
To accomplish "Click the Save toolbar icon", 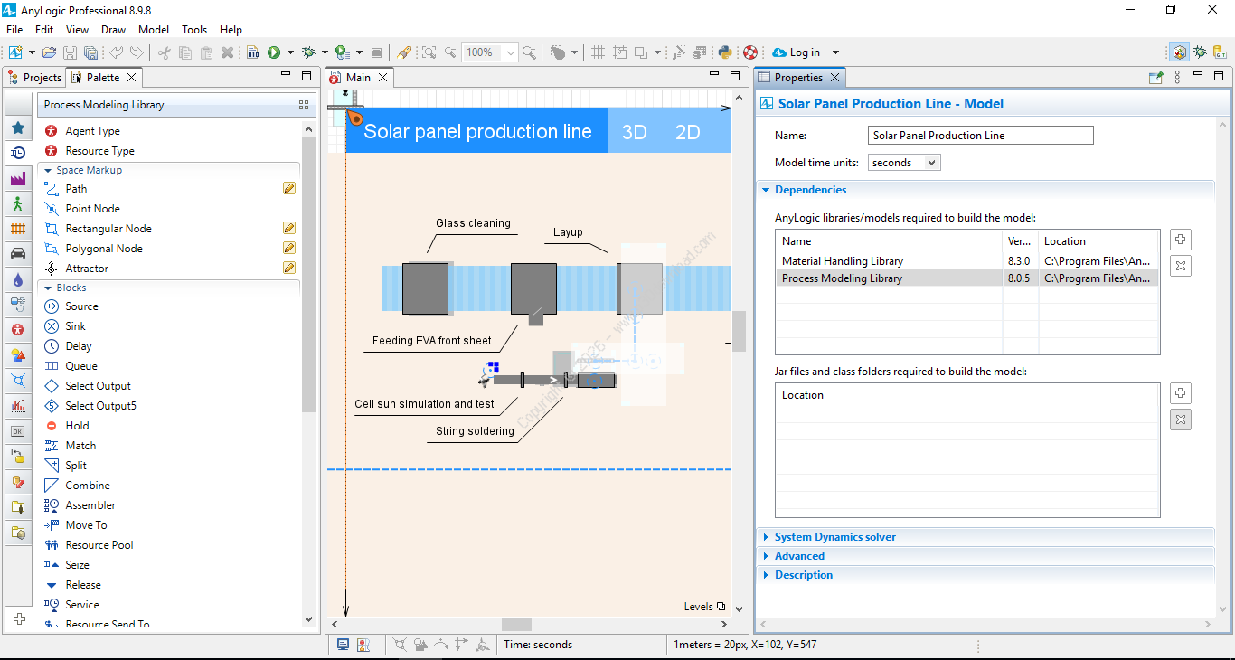I will pyautogui.click(x=70, y=52).
